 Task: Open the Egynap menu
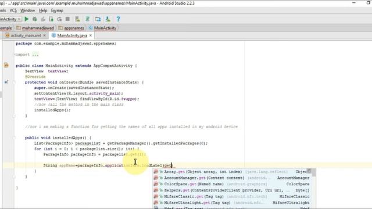tap(57, 10)
